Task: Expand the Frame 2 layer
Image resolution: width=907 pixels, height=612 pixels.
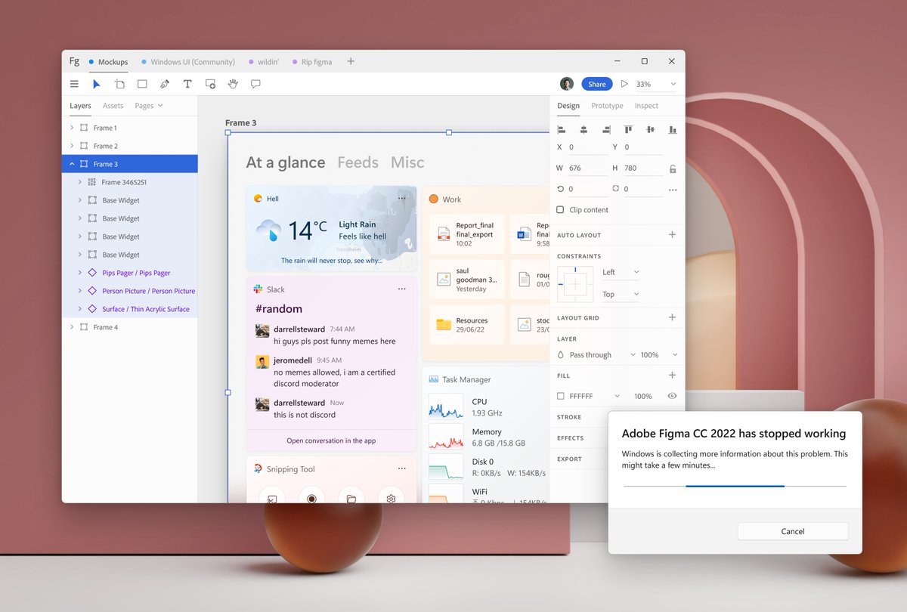Action: click(72, 146)
